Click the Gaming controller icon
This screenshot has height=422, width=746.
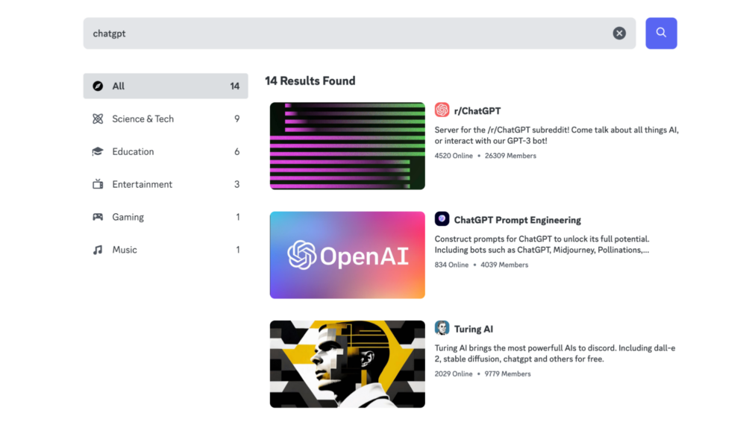click(x=98, y=217)
